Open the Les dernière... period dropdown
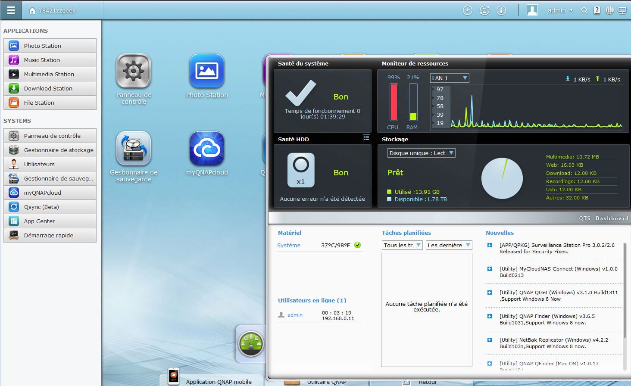Screen dimensions: 631x386 coord(449,245)
